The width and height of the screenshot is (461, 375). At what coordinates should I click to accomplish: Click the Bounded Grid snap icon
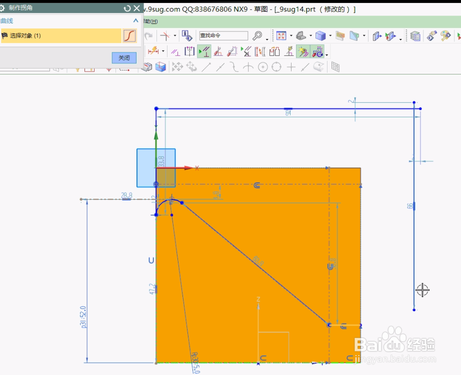[x=335, y=67]
